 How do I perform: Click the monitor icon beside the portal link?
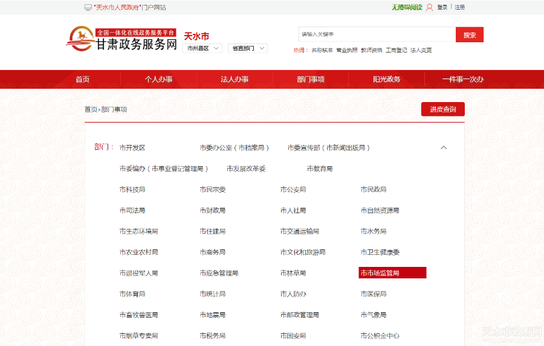(88, 7)
